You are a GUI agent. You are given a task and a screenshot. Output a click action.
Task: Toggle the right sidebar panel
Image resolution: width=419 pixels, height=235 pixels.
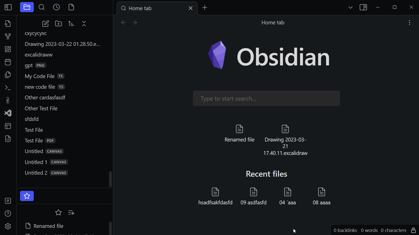pyautogui.click(x=363, y=7)
